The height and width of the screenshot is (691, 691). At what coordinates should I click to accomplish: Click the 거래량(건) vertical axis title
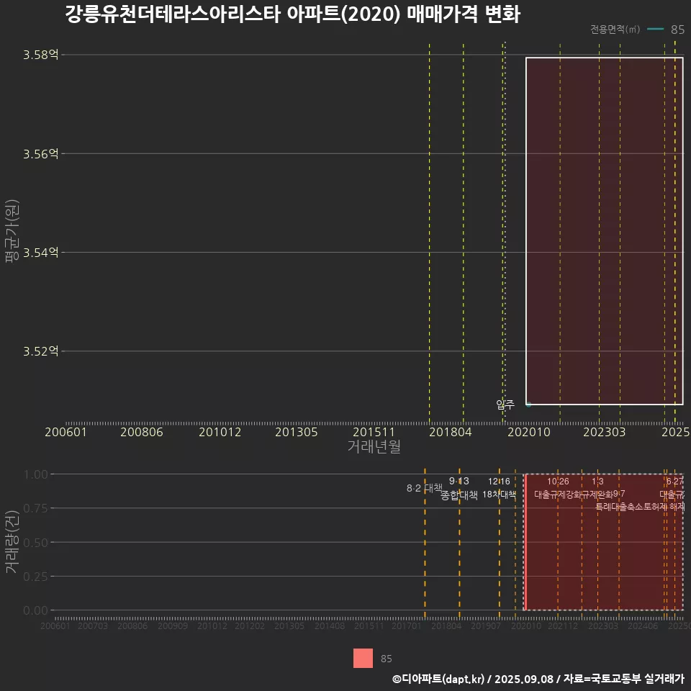click(12, 541)
